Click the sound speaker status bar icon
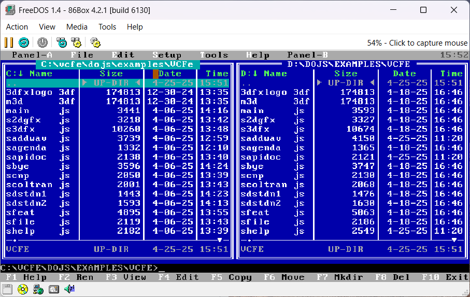The image size is (470, 297). pyautogui.click(x=69, y=289)
